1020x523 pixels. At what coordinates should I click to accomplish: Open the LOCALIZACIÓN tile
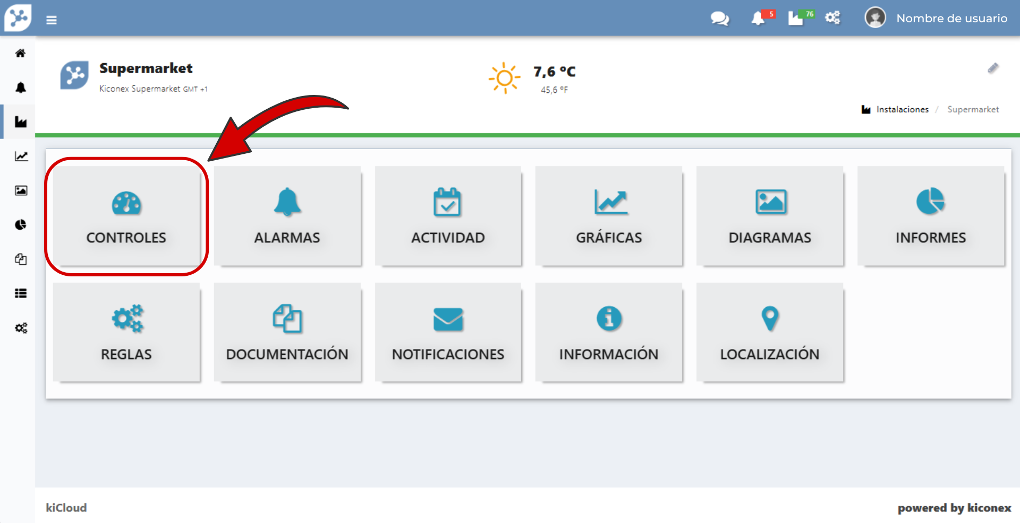click(x=770, y=333)
